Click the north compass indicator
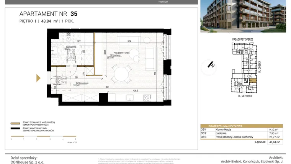The height and width of the screenshot is (164, 291). tap(209, 67)
